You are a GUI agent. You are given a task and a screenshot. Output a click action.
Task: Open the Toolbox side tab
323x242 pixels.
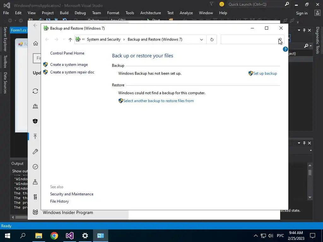tap(5, 61)
